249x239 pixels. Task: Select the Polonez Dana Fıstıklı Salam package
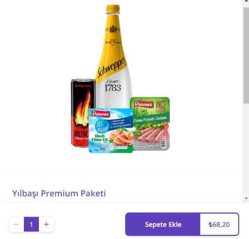pyautogui.click(x=150, y=124)
